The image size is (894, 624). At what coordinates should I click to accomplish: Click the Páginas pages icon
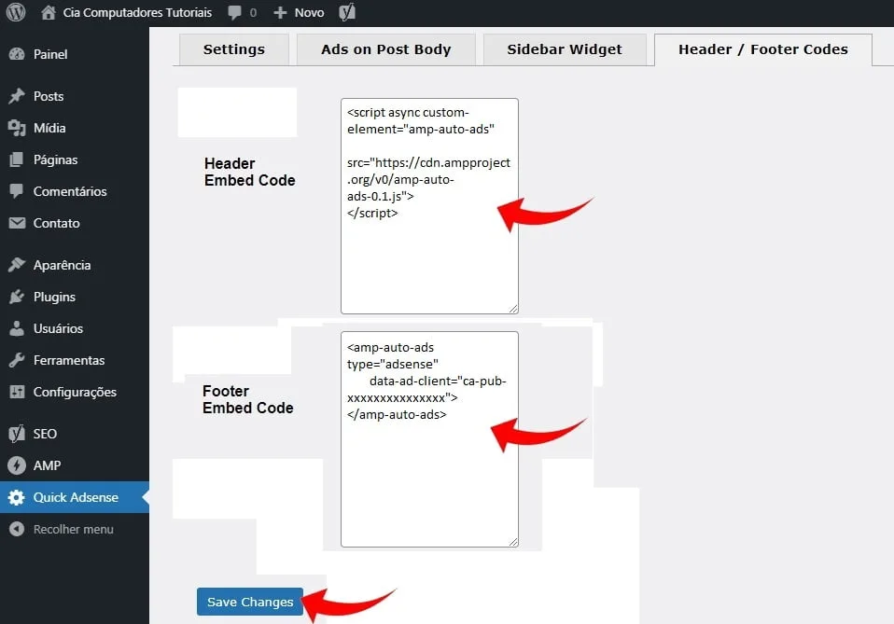pos(17,159)
